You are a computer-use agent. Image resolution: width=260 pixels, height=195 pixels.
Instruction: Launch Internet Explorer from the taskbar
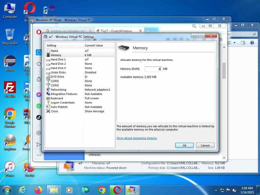22,190
